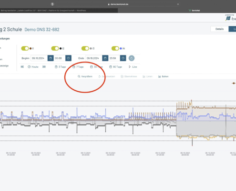
Task: Select the 7 Tage range
Action: [x=78, y=67]
